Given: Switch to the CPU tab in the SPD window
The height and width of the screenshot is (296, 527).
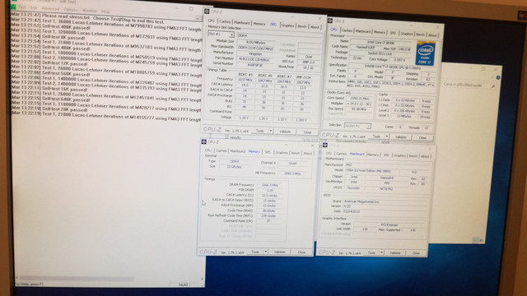Looking at the screenshot, I should tap(211, 21).
